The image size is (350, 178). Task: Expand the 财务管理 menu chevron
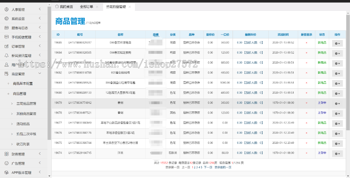(40, 154)
